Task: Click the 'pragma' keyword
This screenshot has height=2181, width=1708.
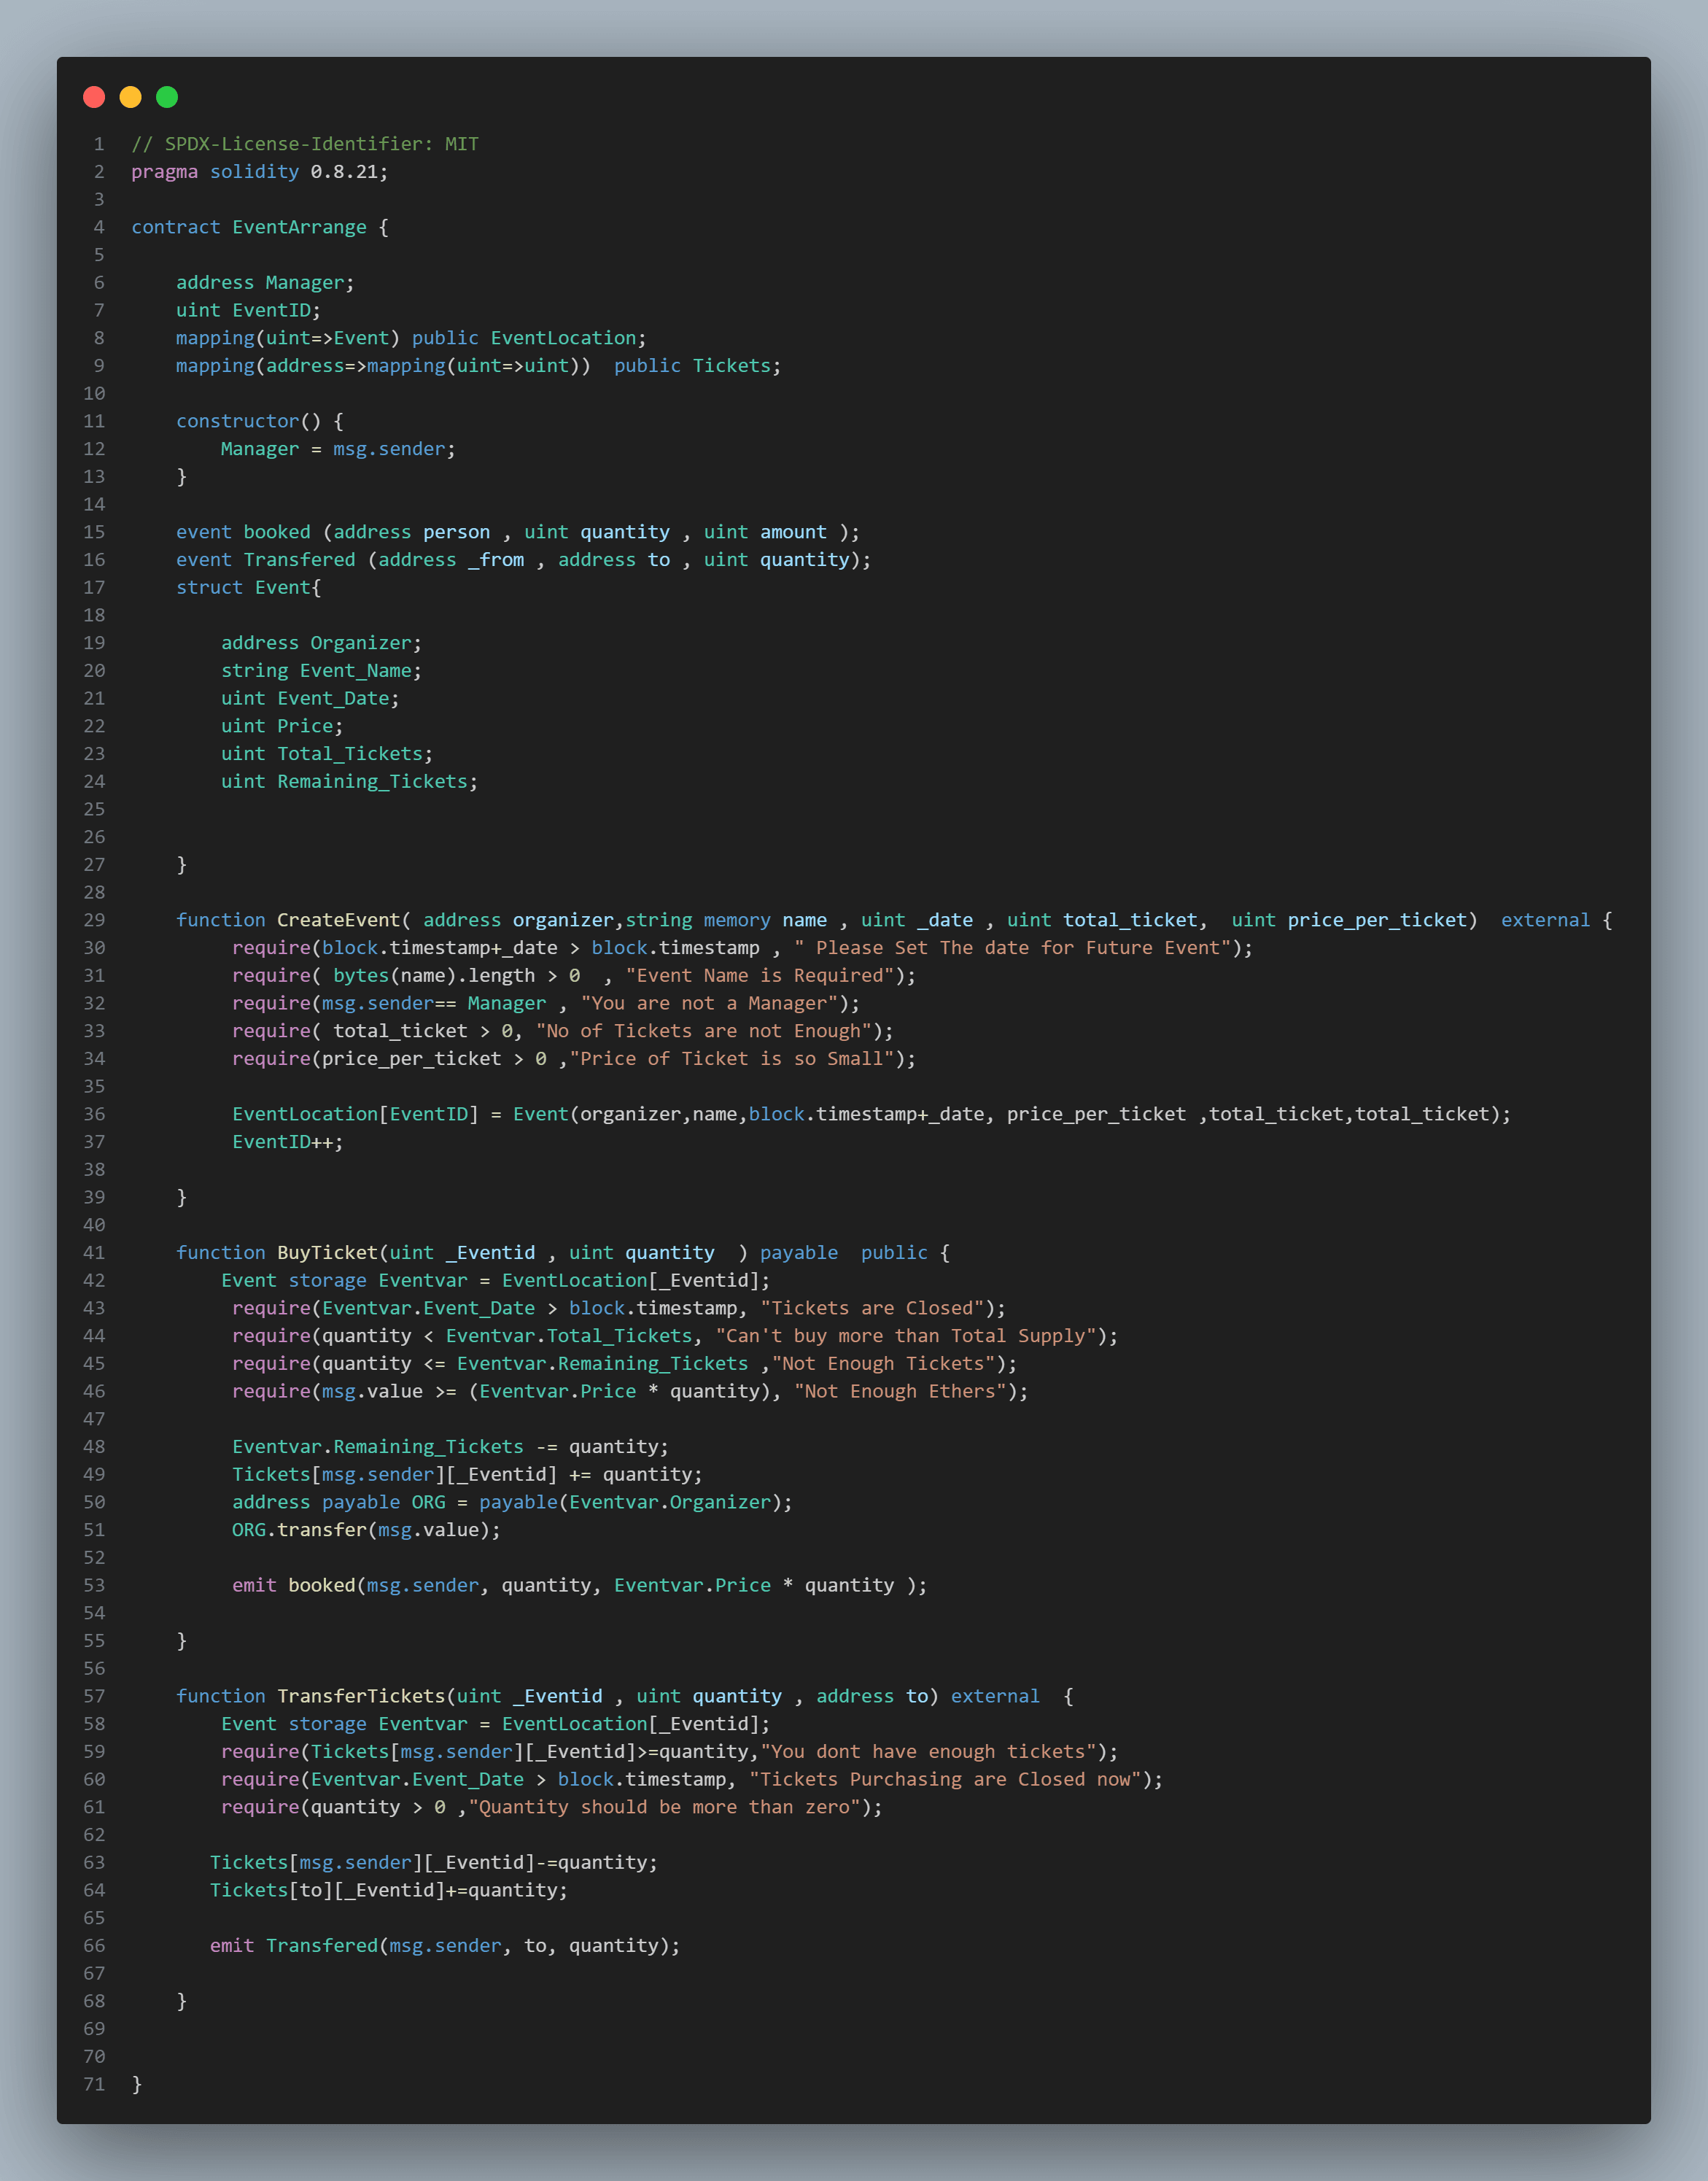Action: click(x=164, y=172)
